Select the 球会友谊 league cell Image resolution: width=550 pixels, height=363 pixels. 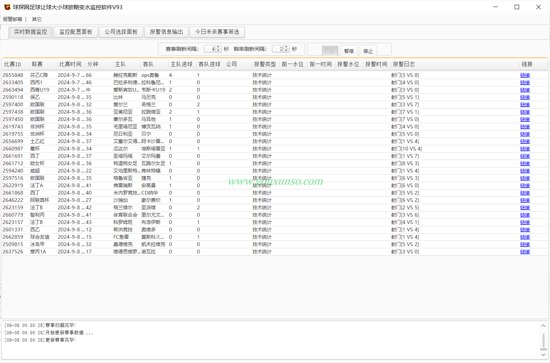point(40,237)
